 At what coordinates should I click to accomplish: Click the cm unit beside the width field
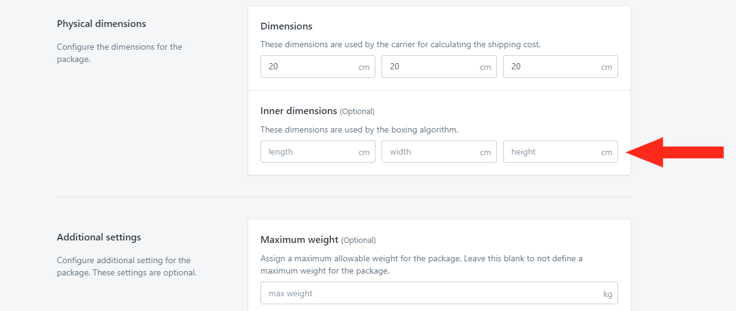[485, 153]
